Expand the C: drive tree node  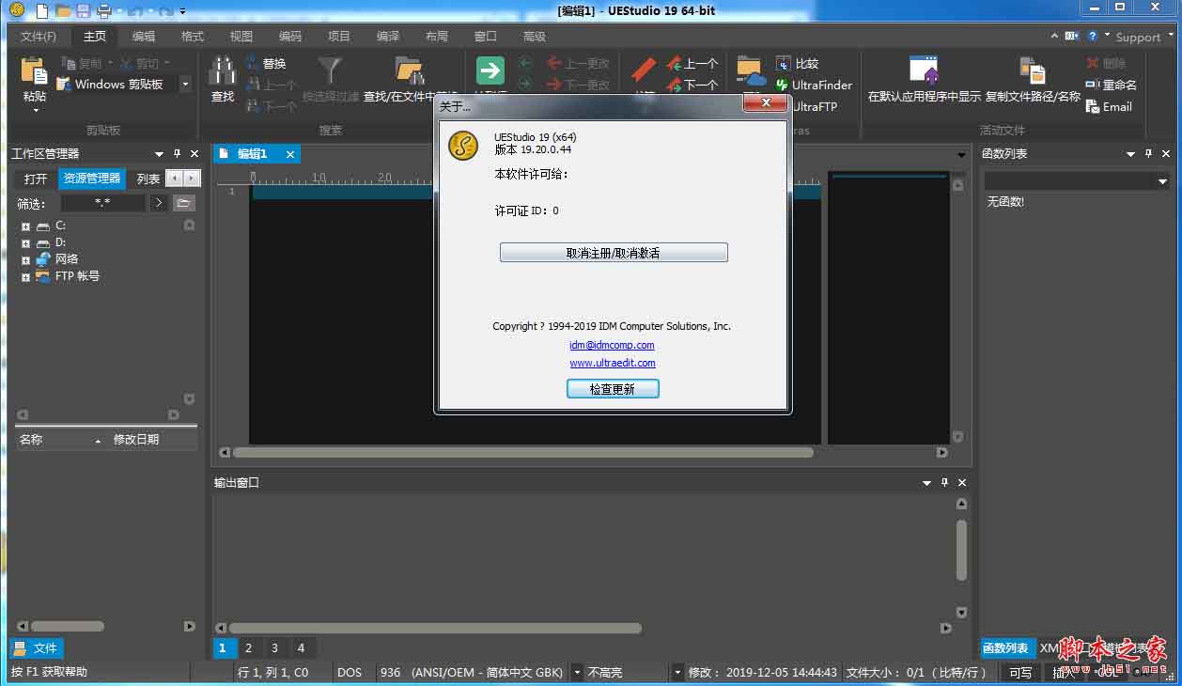point(25,226)
